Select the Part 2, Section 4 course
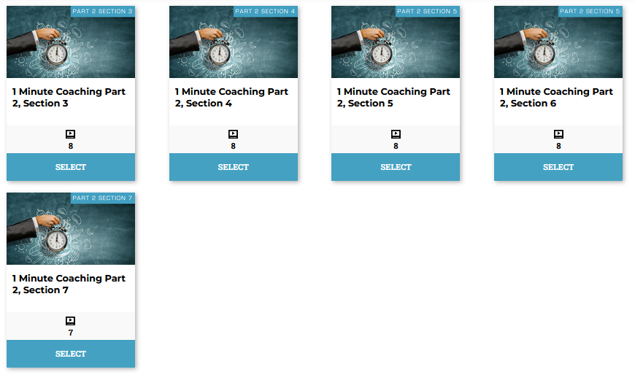 tap(234, 167)
